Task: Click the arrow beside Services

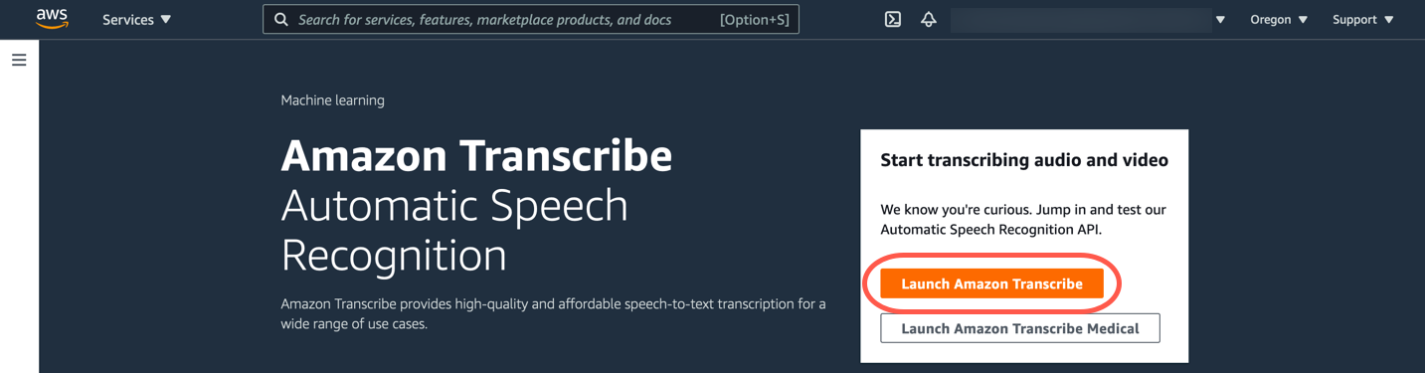Action: [x=166, y=19]
